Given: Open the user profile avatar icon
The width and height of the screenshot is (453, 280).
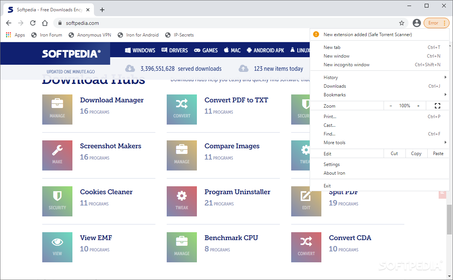Looking at the screenshot, I should tap(417, 23).
